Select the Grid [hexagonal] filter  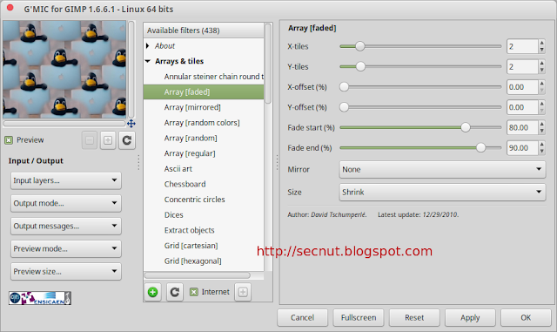point(204,261)
